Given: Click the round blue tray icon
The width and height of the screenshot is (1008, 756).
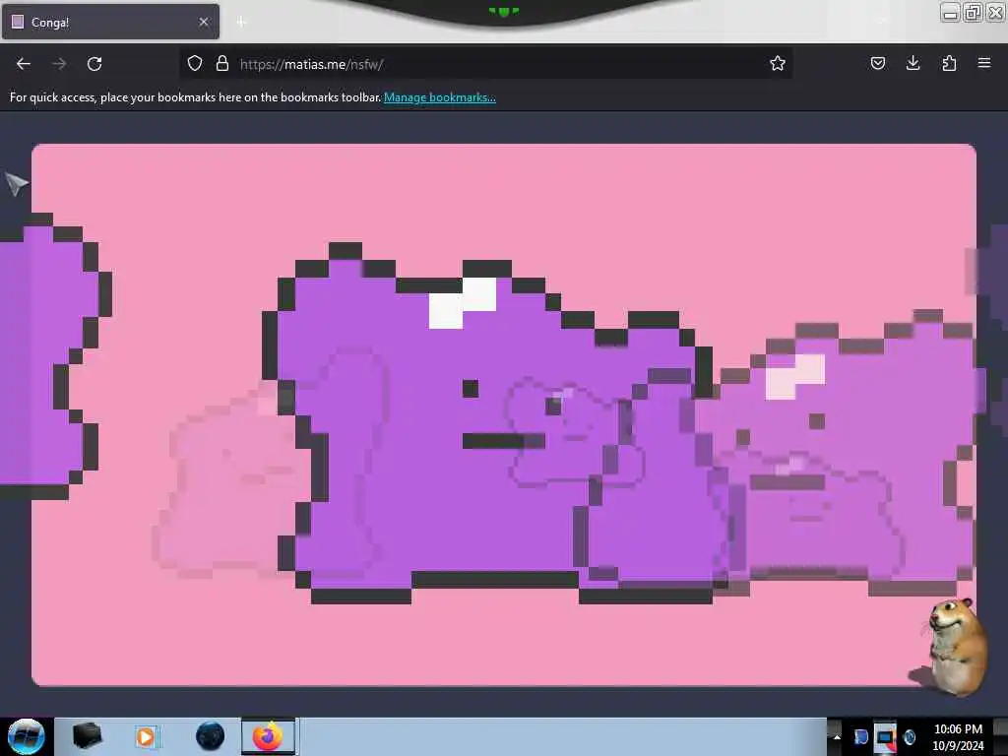Looking at the screenshot, I should tap(910, 736).
